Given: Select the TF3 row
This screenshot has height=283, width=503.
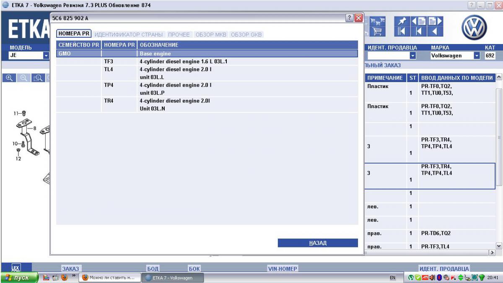Looking at the screenshot, I should pos(207,61).
